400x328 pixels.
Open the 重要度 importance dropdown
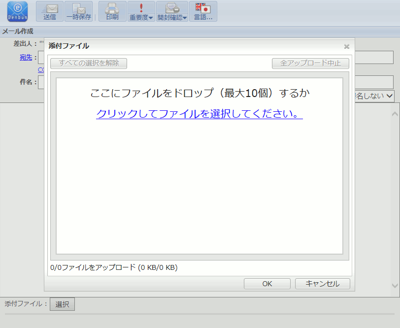pyautogui.click(x=141, y=11)
